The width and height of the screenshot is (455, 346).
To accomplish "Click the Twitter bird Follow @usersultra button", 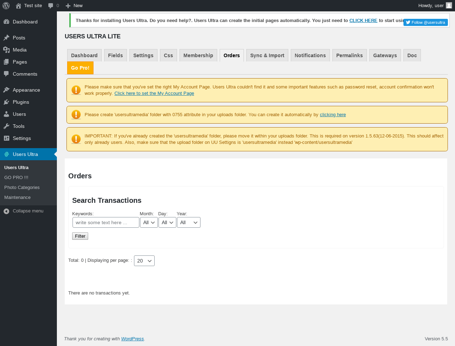I will (425, 22).
